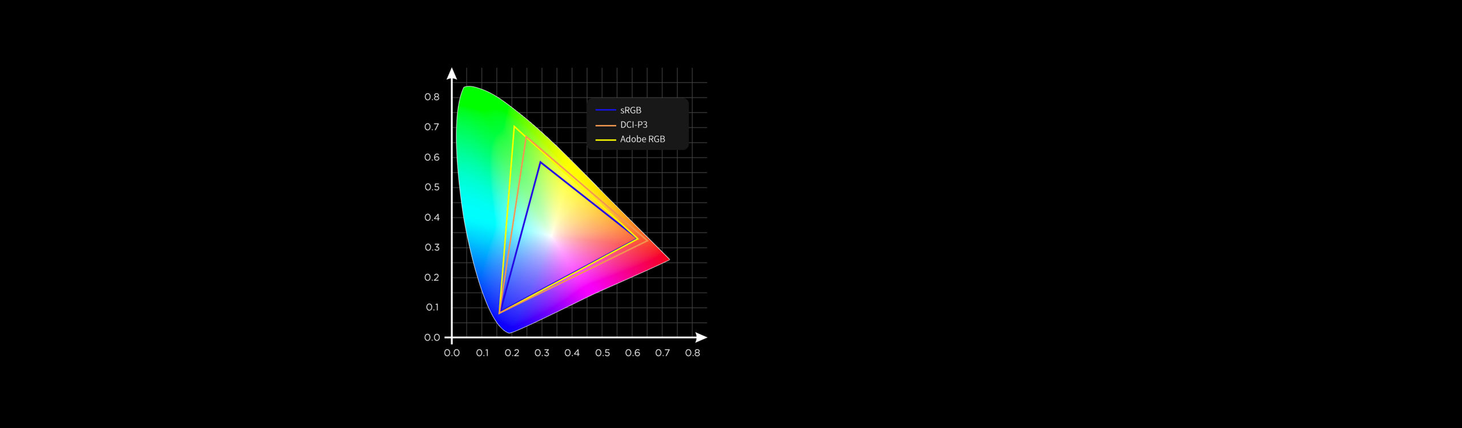Screen dimensions: 1462x428
Task: Click the 0.1 label on the horizontal axis
Action: pos(482,353)
